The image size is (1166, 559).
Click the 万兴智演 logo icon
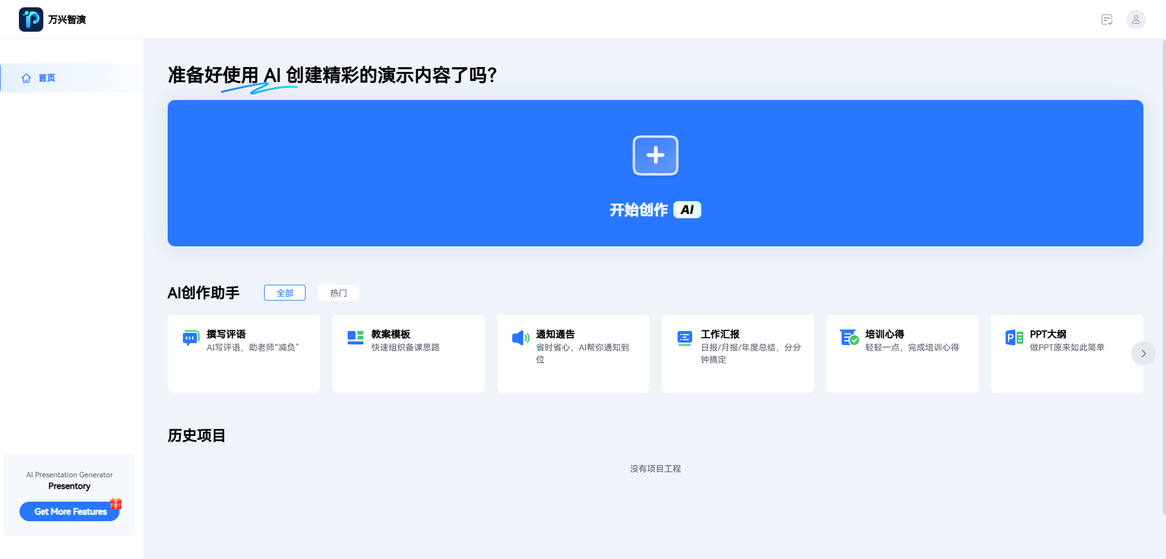click(31, 20)
